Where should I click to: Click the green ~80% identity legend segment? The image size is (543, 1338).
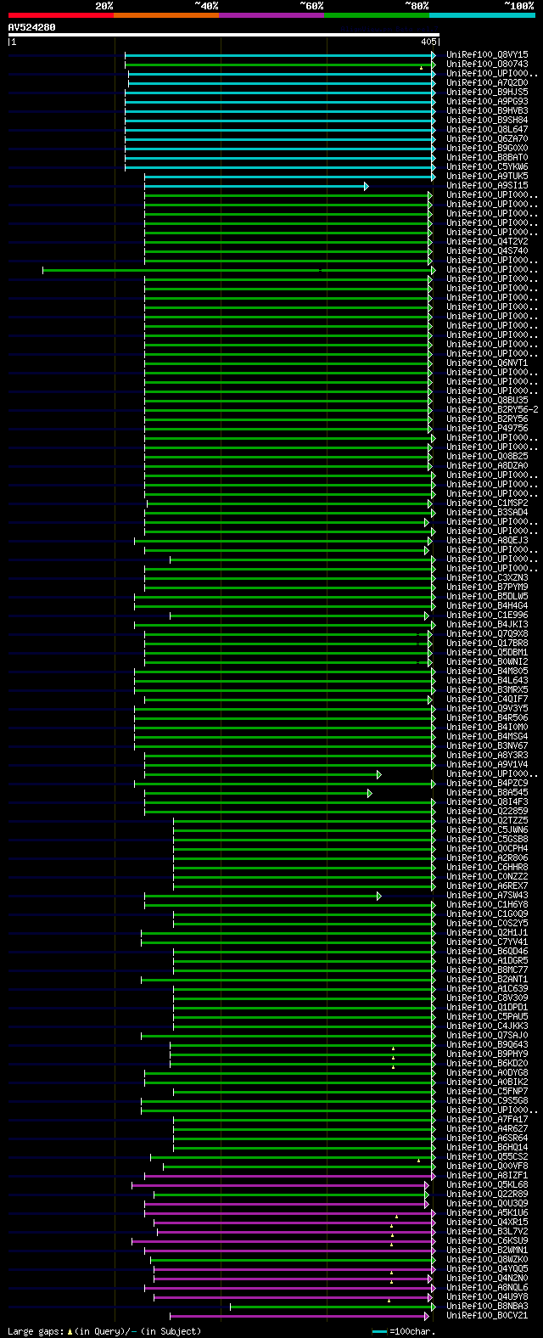(377, 15)
